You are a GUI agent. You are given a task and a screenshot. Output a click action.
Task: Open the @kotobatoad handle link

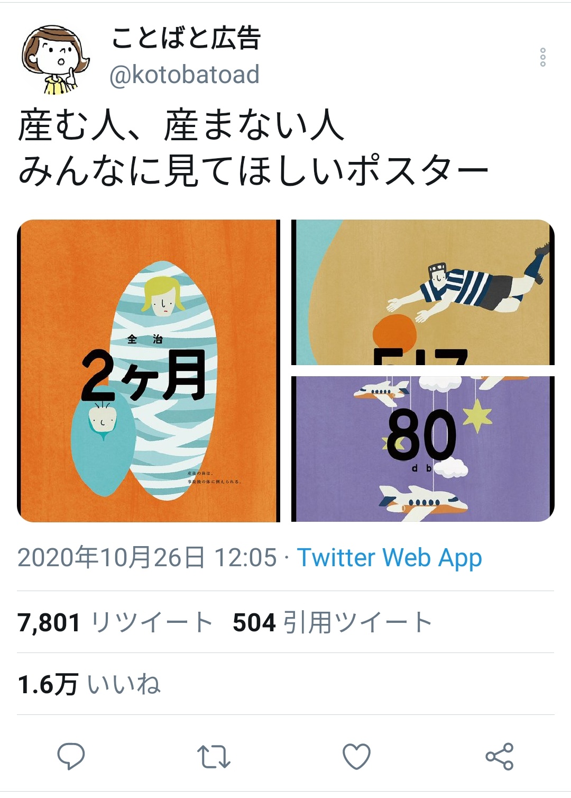[x=185, y=75]
